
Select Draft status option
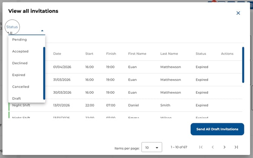point(17,98)
